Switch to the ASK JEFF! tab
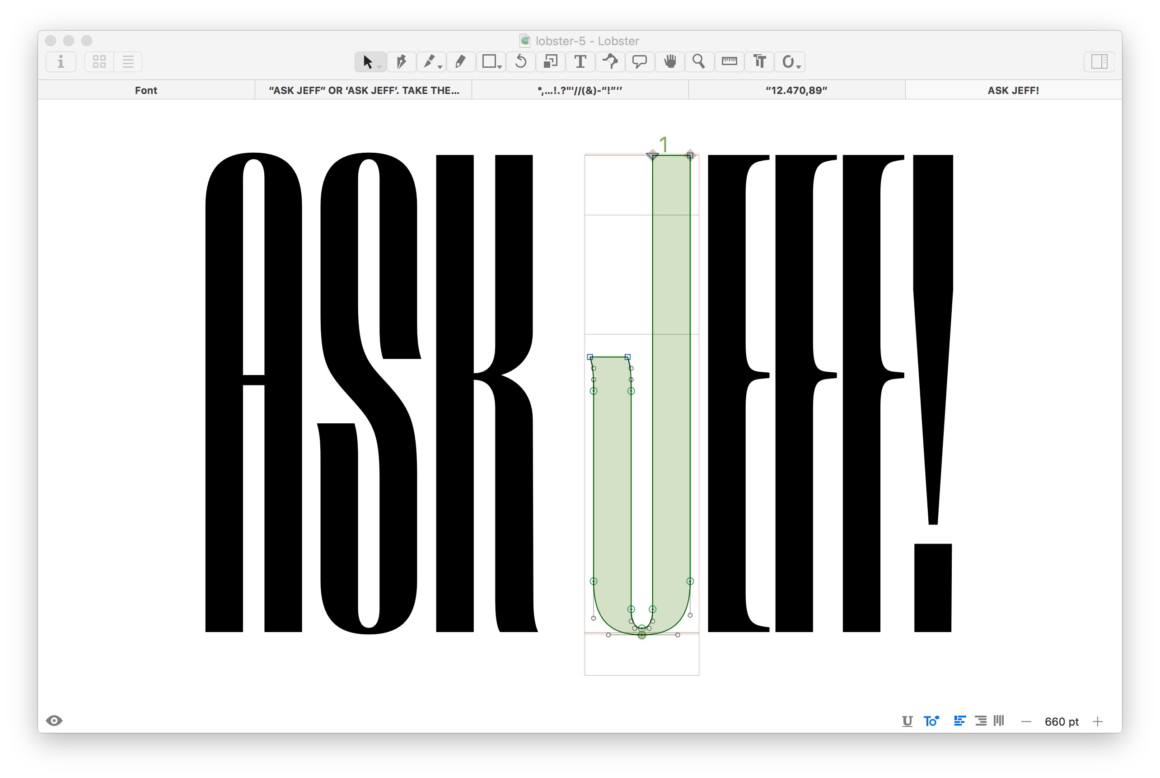The height and width of the screenshot is (778, 1160). [1013, 90]
